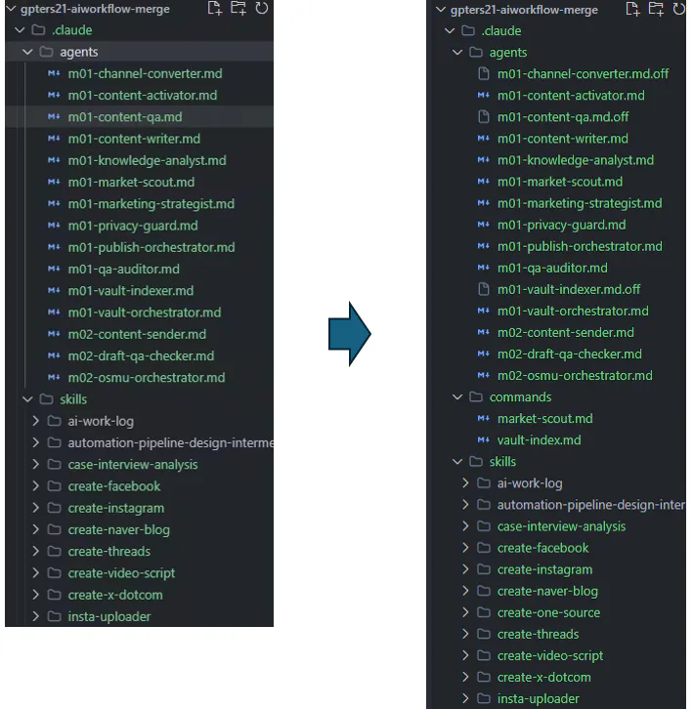Click markdown icon of market-scout.md in commands
This screenshot has height=709, width=693.
[x=484, y=418]
